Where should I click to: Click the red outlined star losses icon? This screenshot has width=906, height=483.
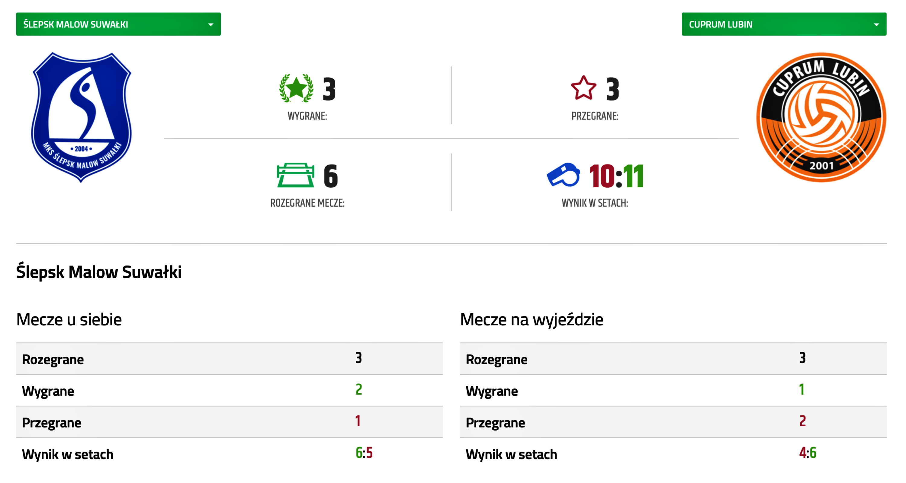pyautogui.click(x=583, y=88)
